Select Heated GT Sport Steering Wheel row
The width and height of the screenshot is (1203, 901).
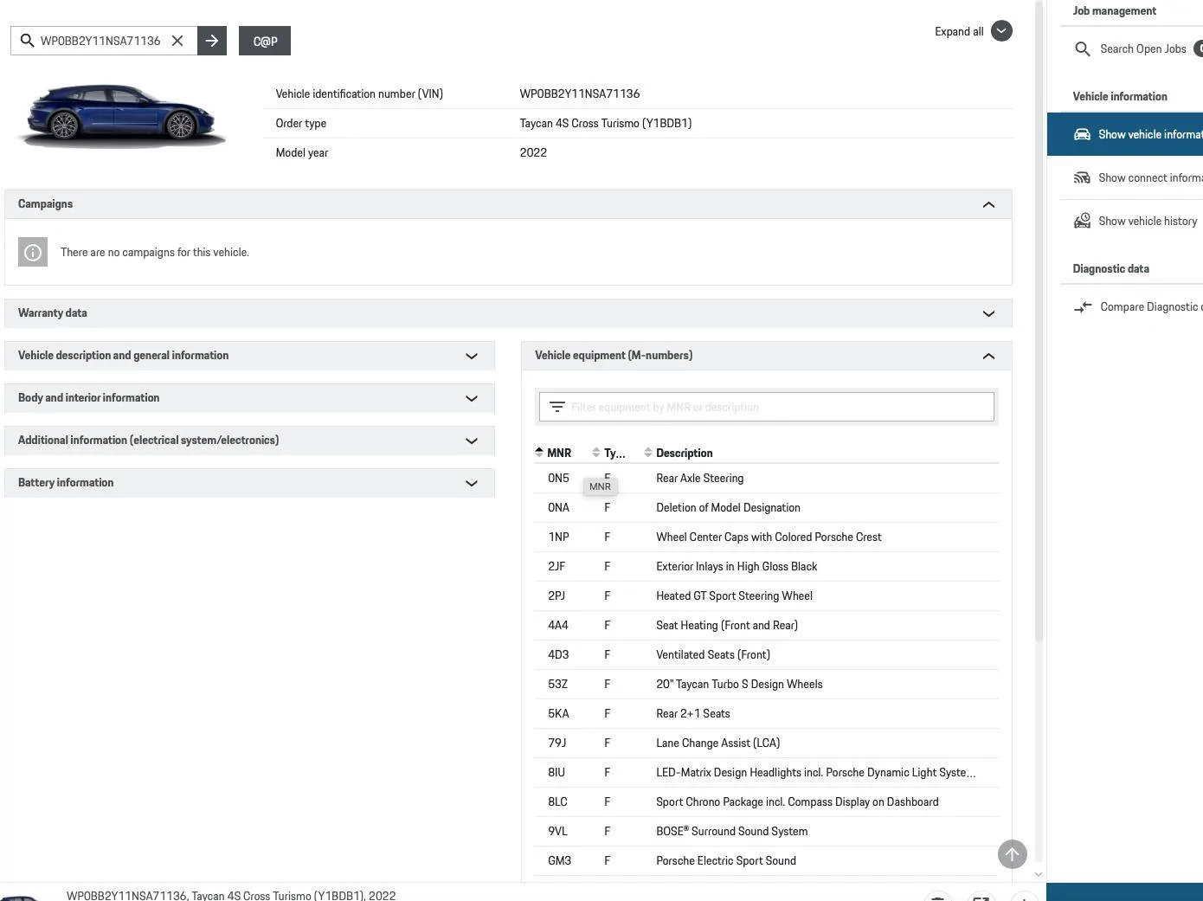[766, 596]
